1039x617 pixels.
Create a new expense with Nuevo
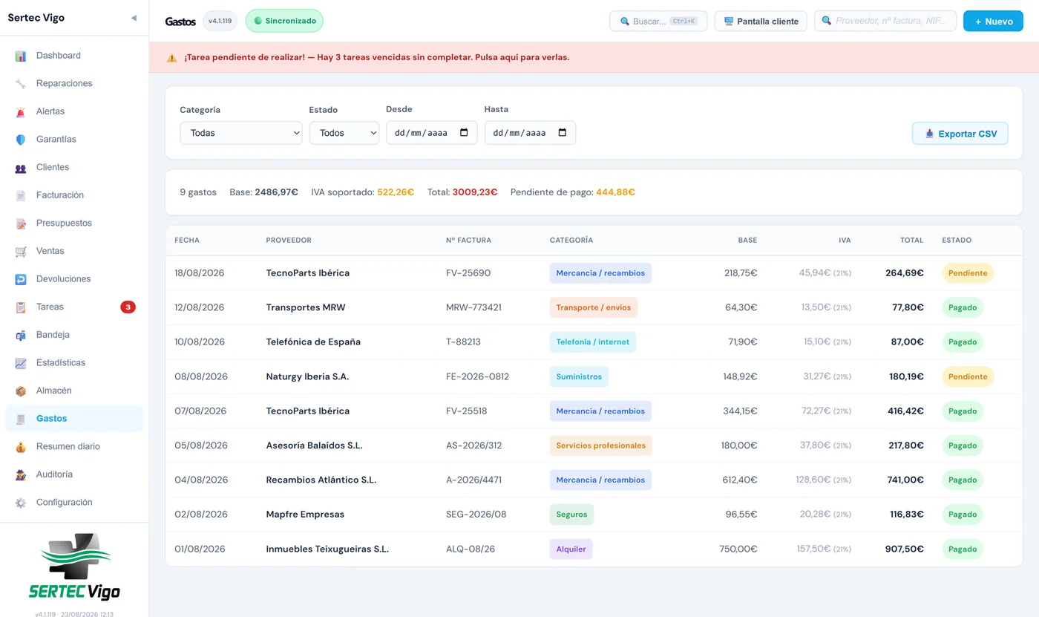pyautogui.click(x=993, y=22)
